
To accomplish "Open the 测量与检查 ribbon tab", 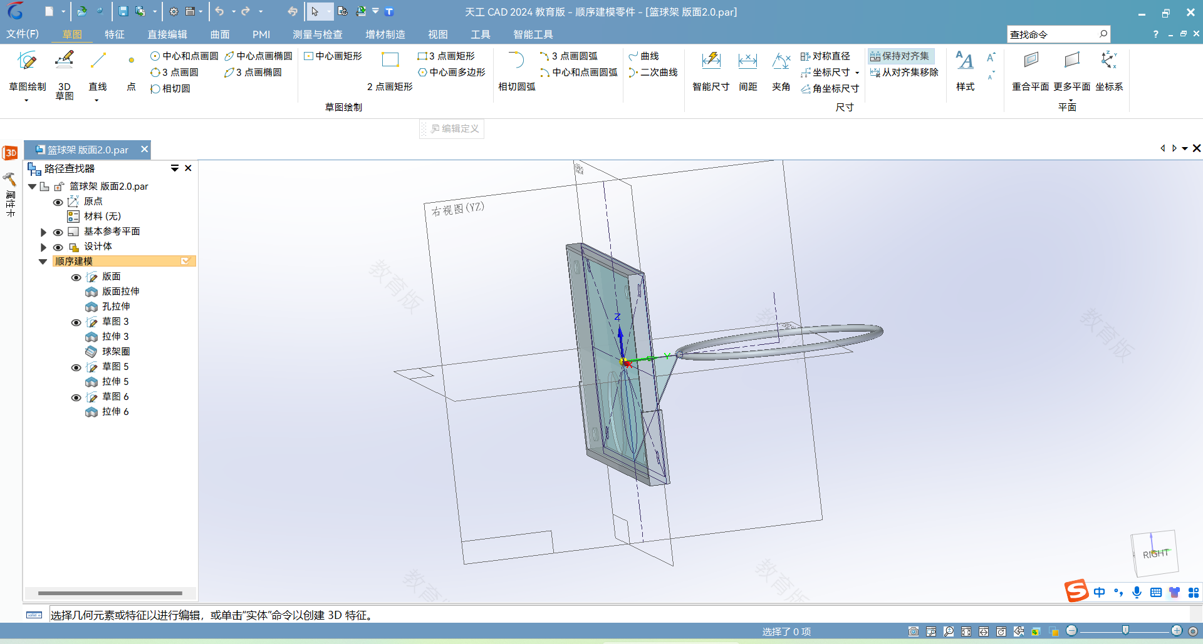I will tap(318, 34).
